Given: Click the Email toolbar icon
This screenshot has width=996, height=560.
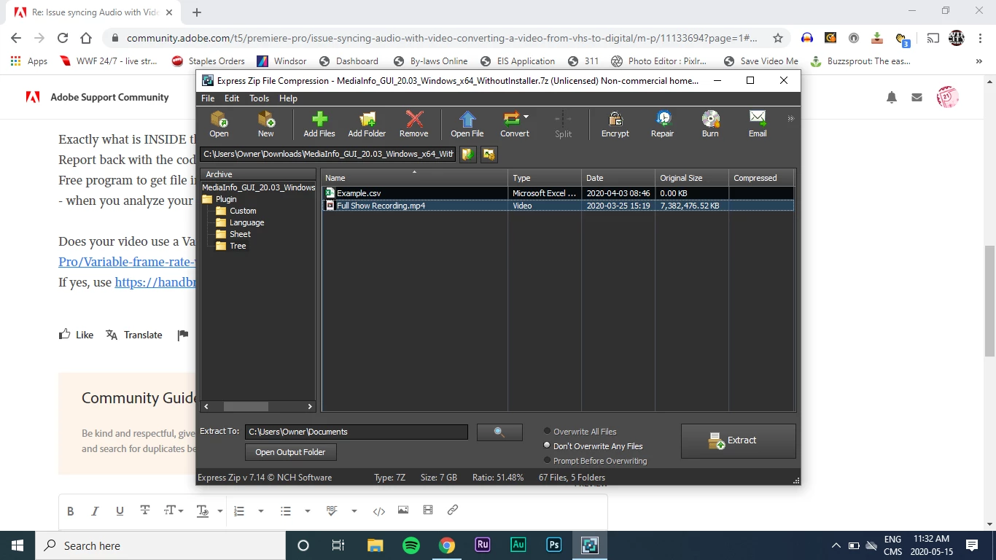Looking at the screenshot, I should [758, 123].
